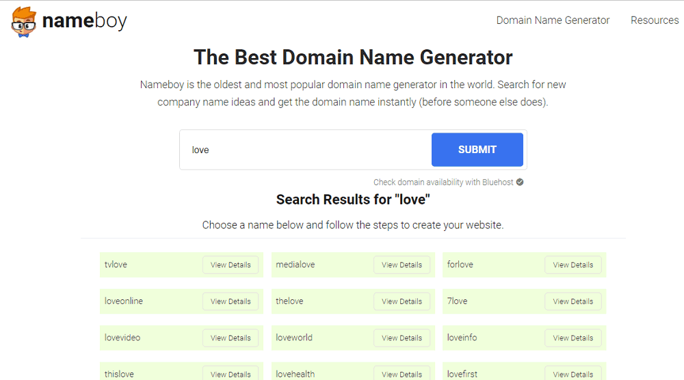View details for thelove

[x=402, y=301]
